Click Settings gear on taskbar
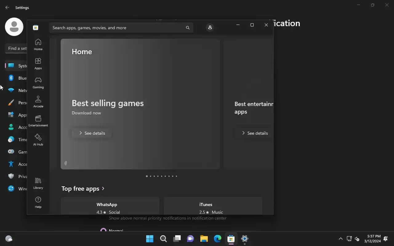Viewport: 394px width, 246px height. click(245, 239)
